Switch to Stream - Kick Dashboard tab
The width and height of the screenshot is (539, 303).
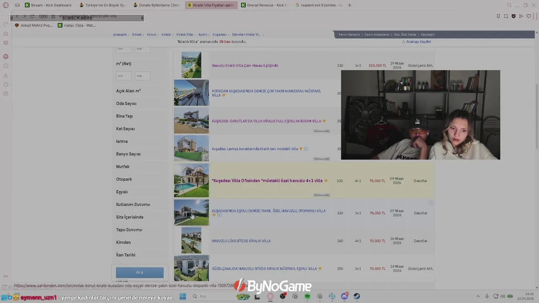(48, 5)
